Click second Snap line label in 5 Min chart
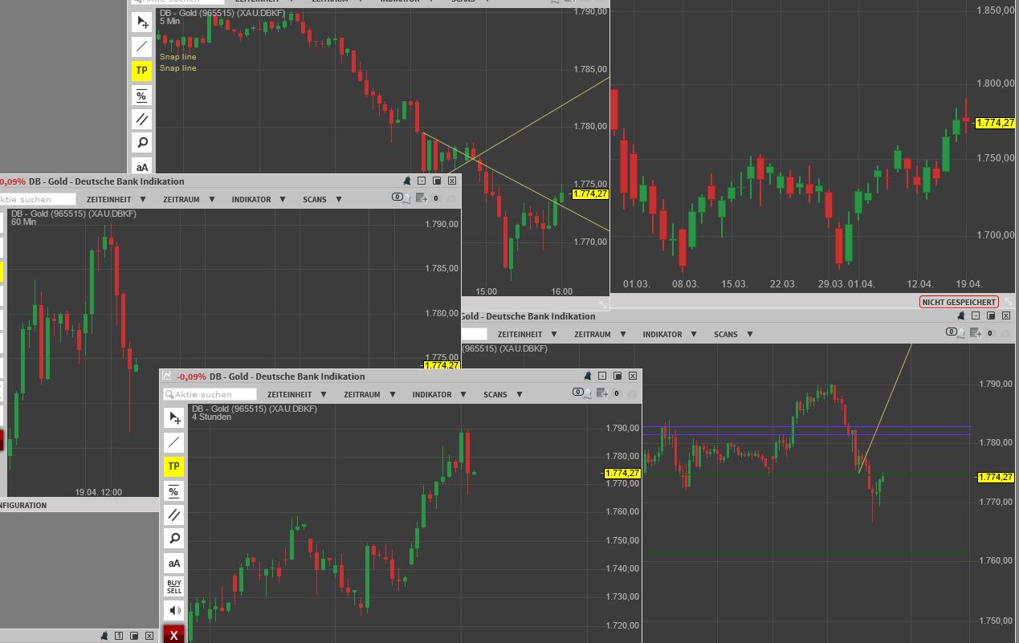This screenshot has width=1019, height=643. (177, 68)
